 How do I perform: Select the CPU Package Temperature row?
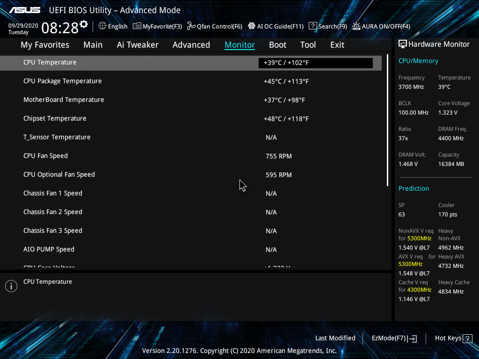coord(191,81)
